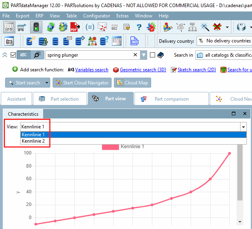Click the gray cylinder 3D part icon
The image size is (252, 229).
click(x=241, y=27)
